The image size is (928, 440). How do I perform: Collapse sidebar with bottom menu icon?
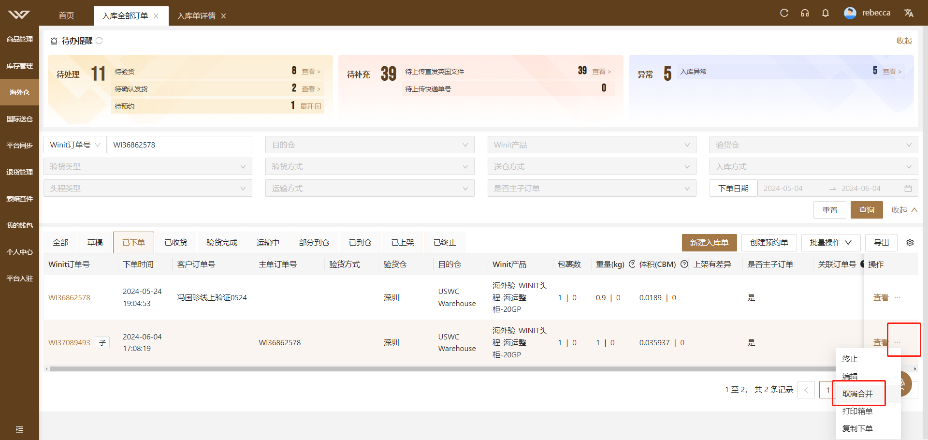tap(19, 429)
